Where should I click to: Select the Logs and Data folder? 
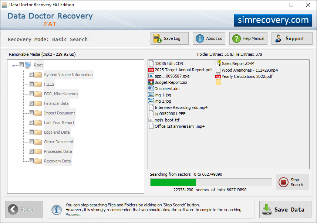coord(57,132)
